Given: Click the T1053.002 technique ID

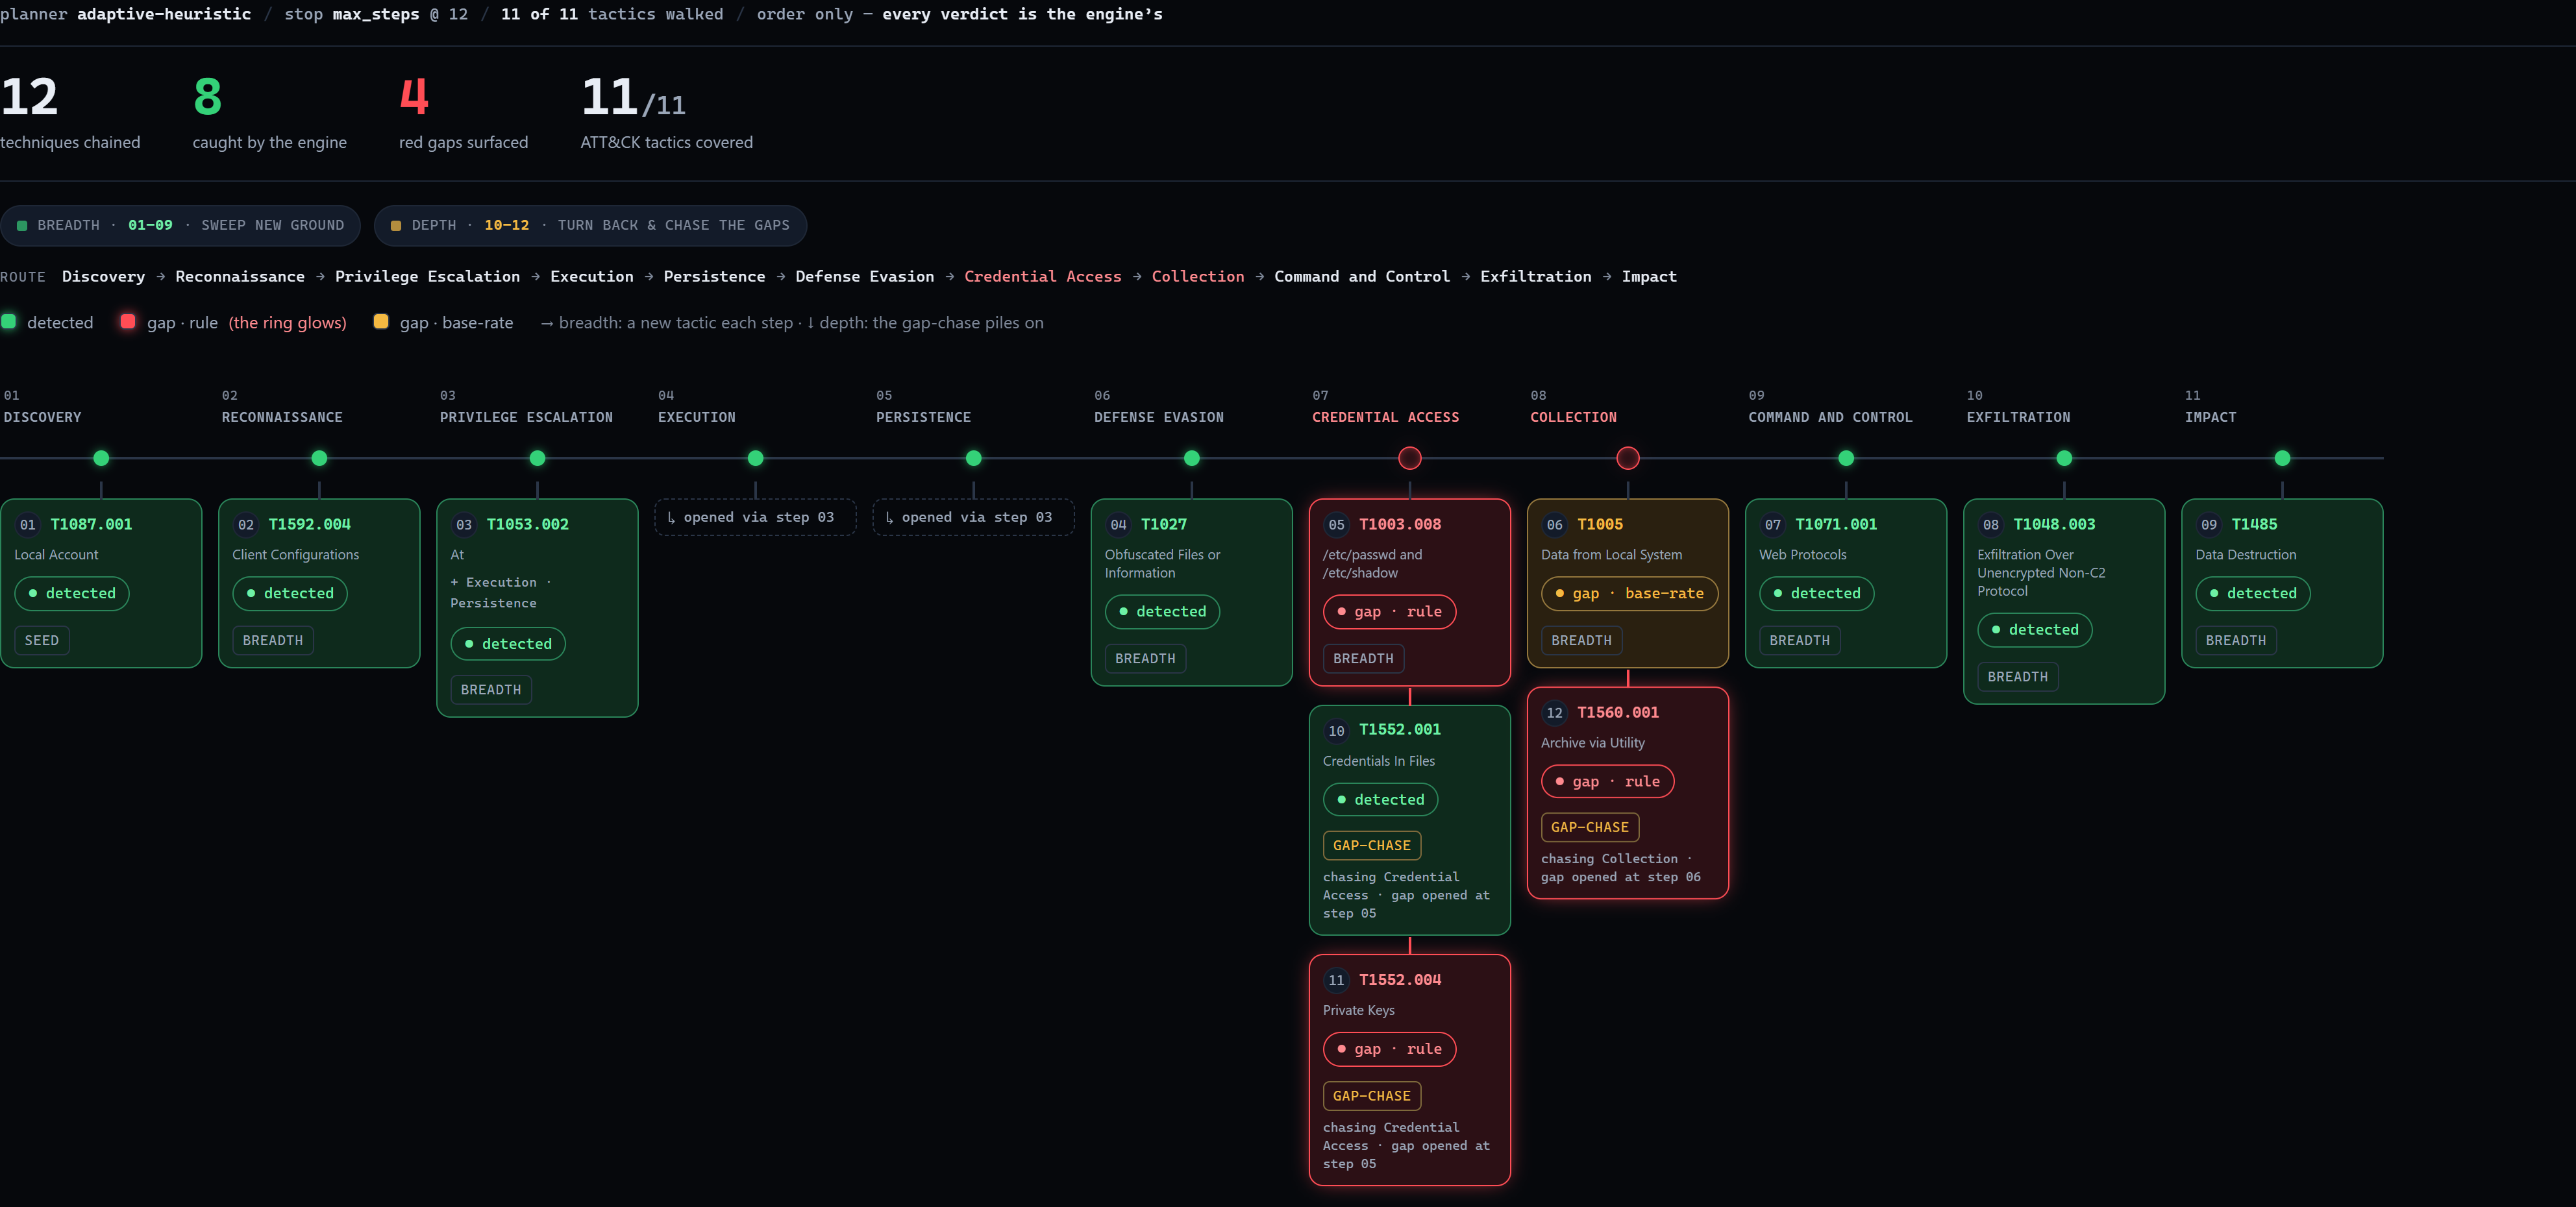Looking at the screenshot, I should tap(527, 524).
